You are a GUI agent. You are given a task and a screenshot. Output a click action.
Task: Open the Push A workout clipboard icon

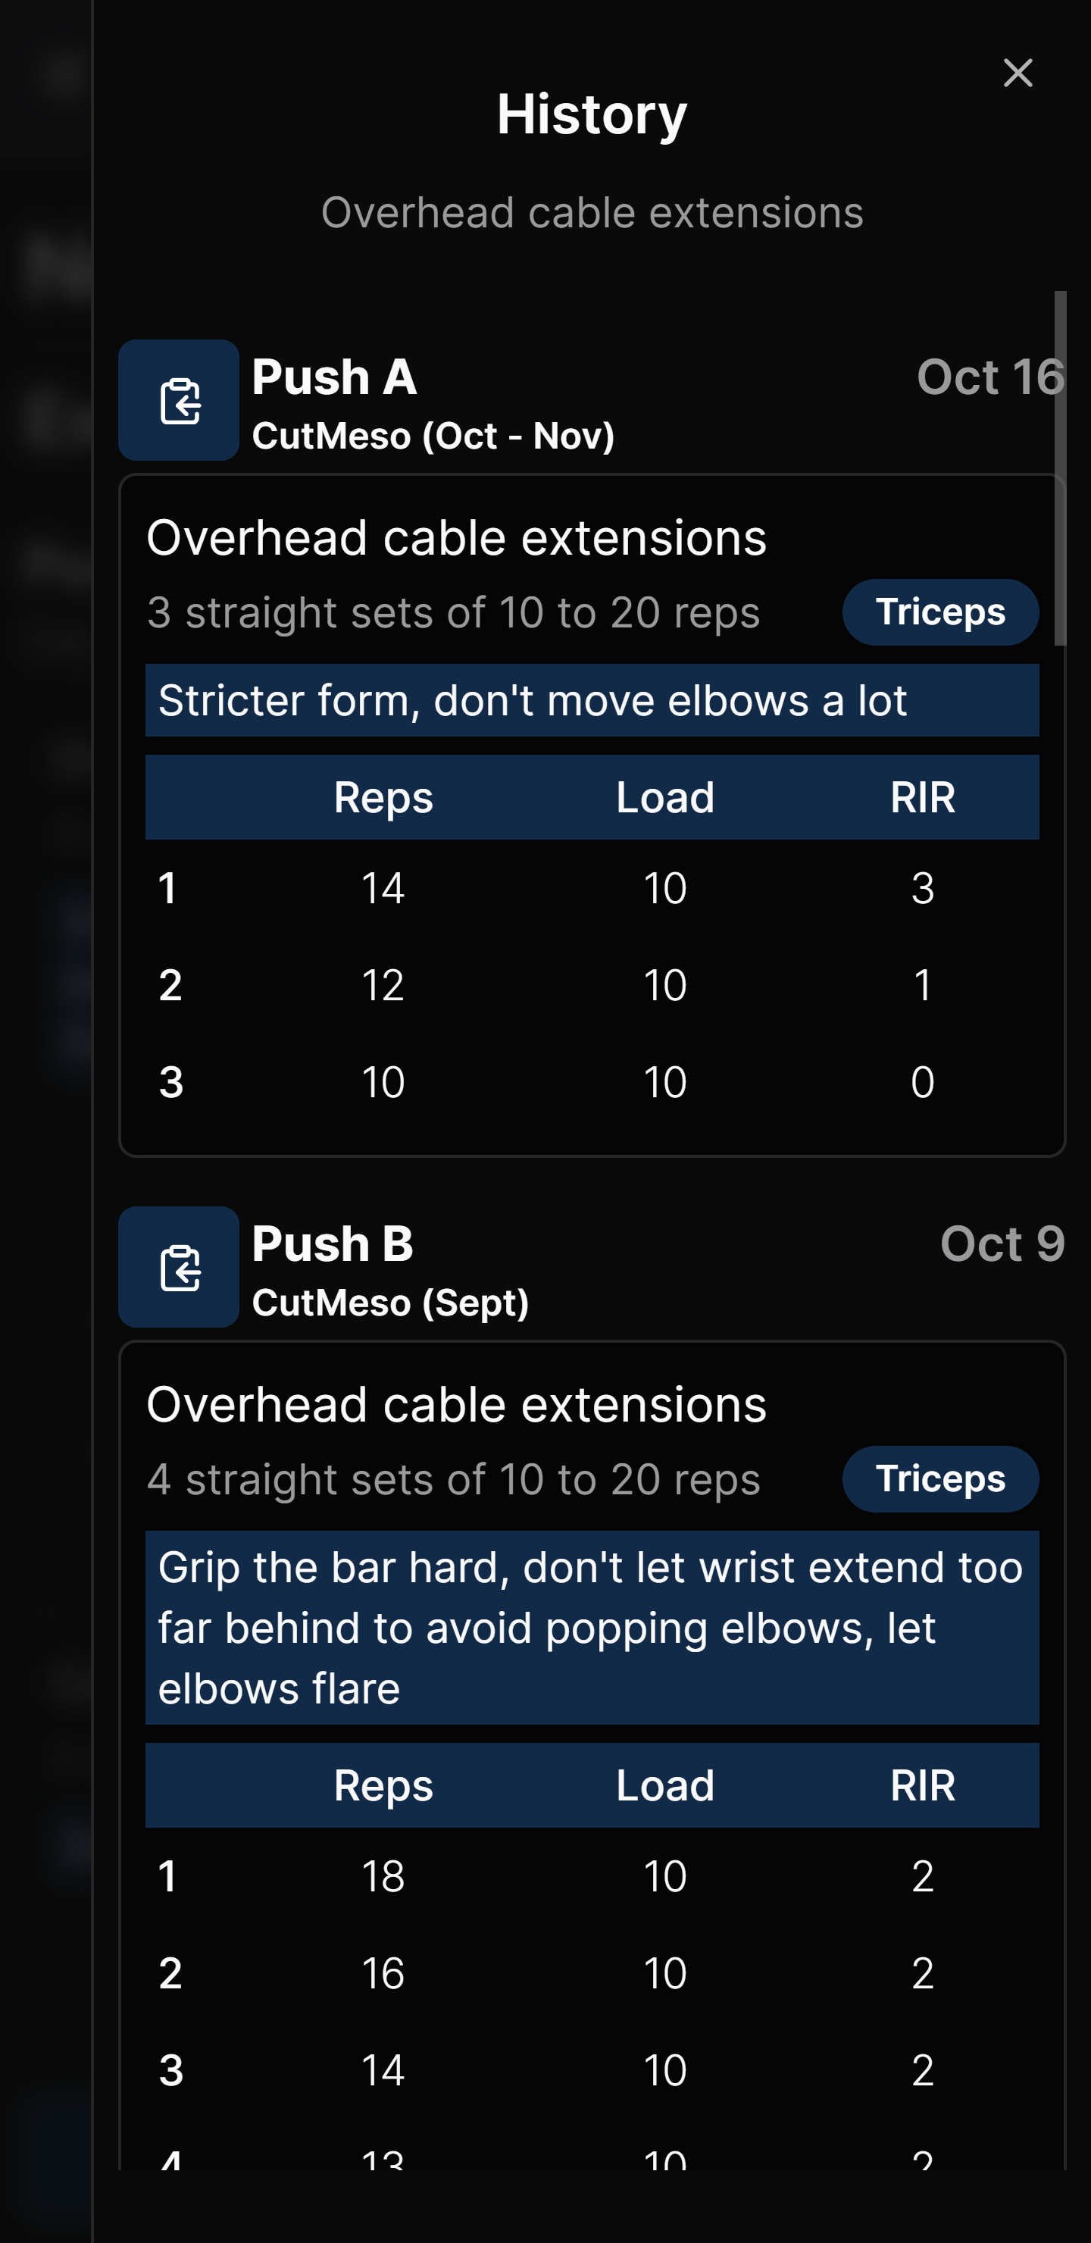pyautogui.click(x=179, y=401)
